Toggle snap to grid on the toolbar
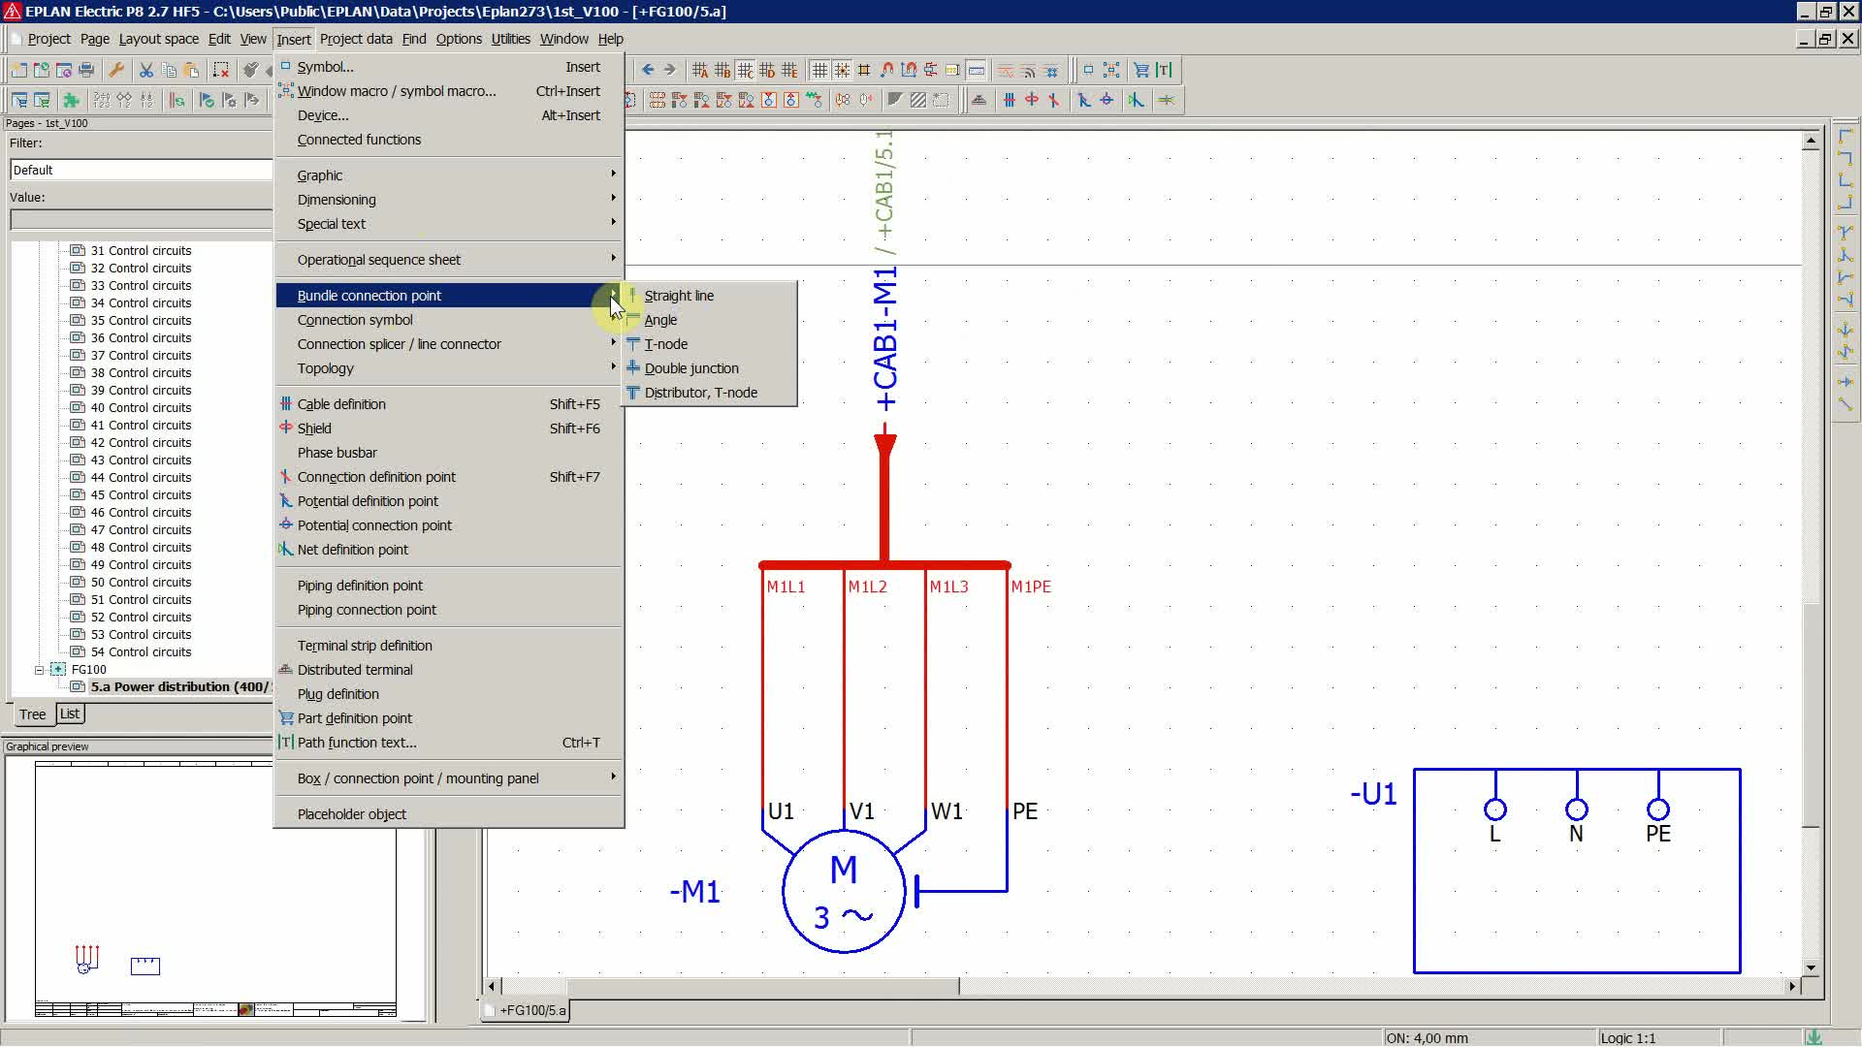1862x1047 pixels. (843, 70)
